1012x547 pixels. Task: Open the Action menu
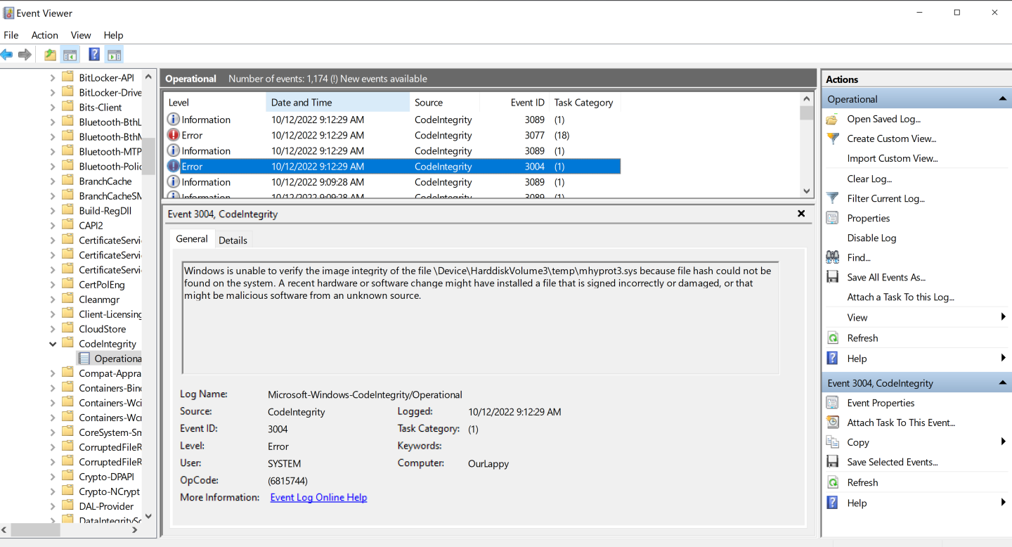click(45, 35)
